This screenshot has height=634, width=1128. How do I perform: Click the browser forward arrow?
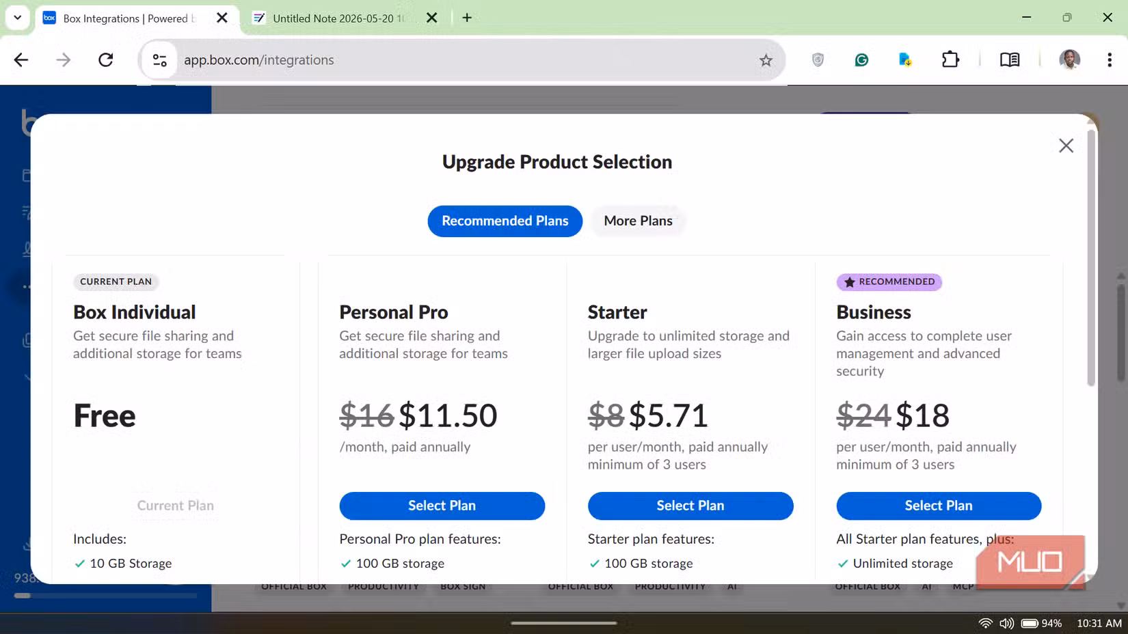(64, 60)
